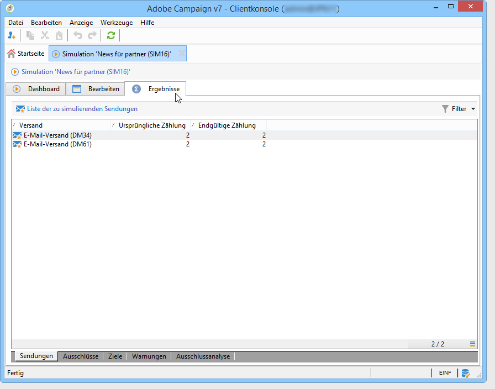This screenshot has width=495, height=389.
Task: Click the redo arrow icon
Action: (x=92, y=35)
